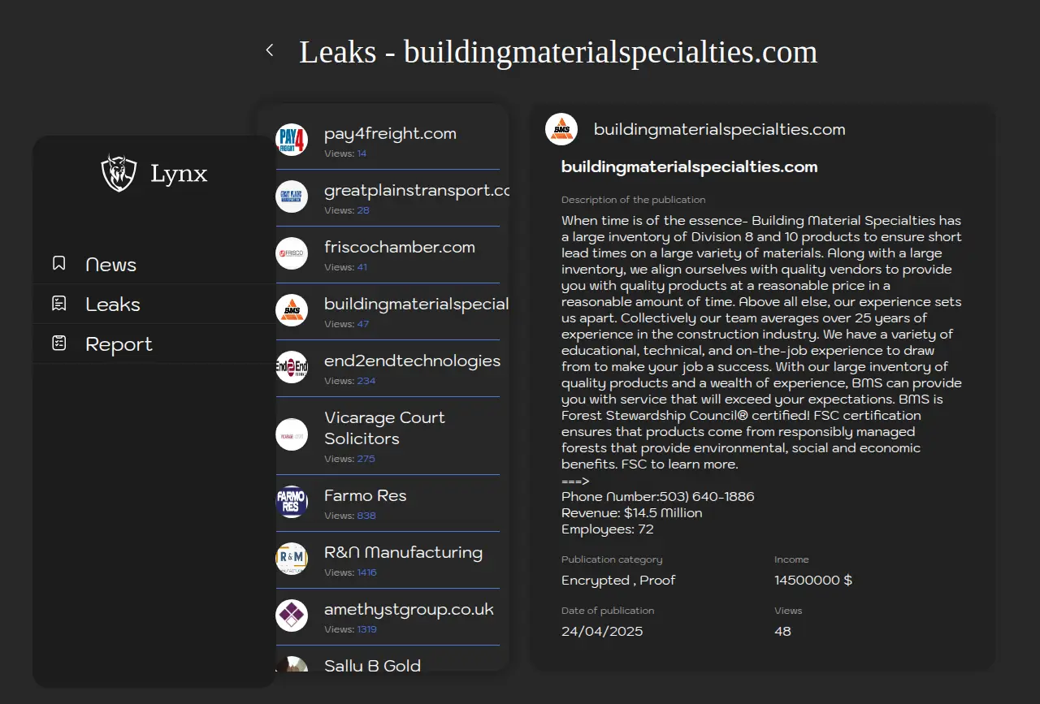Screen dimensions: 1040x704
Task: Select the Sallu B Gold entry
Action: (x=372, y=665)
